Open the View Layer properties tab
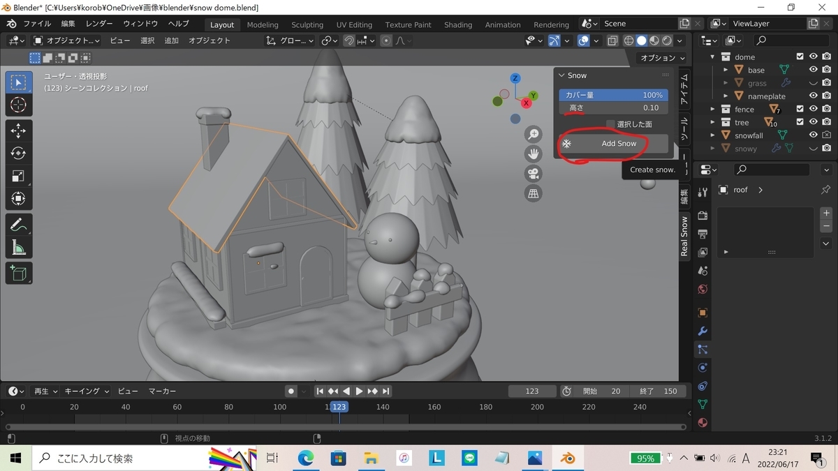The image size is (838, 471). pyautogui.click(x=703, y=252)
